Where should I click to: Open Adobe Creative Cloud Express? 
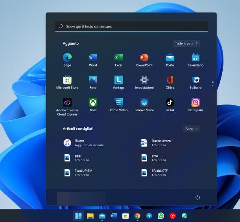tap(67, 107)
